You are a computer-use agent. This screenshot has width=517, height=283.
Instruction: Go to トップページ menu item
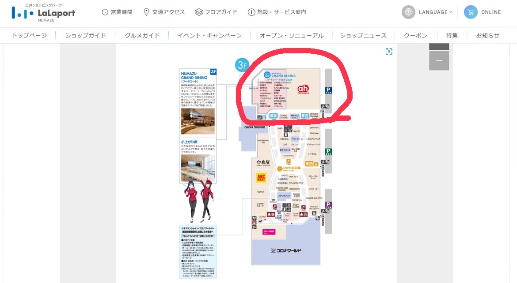[x=29, y=36]
